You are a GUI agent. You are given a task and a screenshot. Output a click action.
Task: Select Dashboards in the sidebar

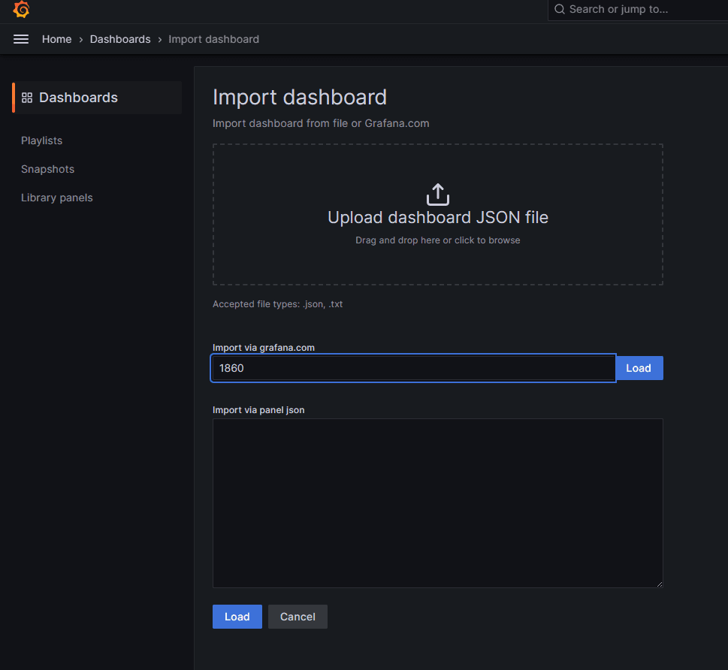tap(97, 98)
